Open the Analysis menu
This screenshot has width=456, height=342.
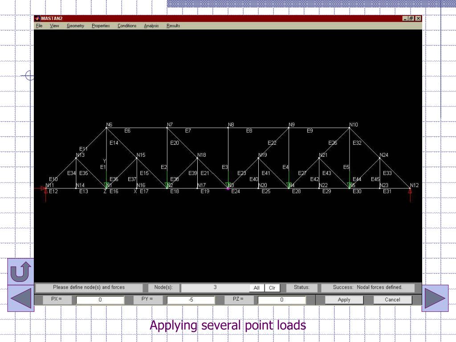coord(151,25)
